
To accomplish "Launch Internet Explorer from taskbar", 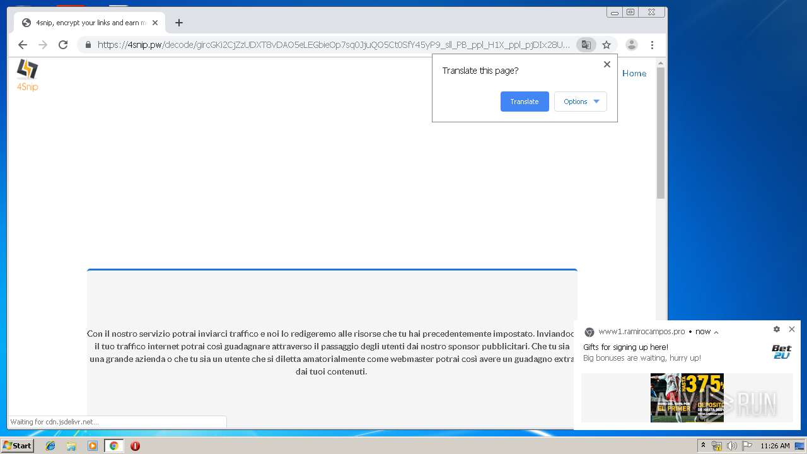I will (x=50, y=446).
